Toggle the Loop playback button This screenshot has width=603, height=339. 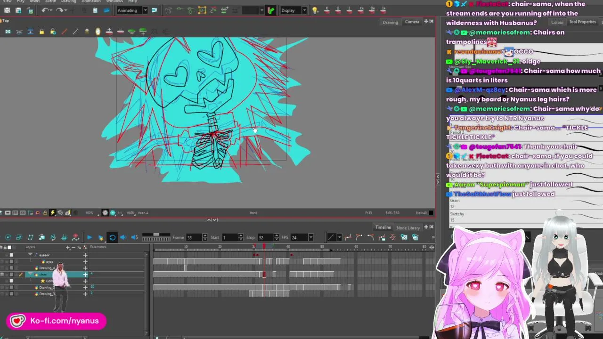click(x=112, y=237)
